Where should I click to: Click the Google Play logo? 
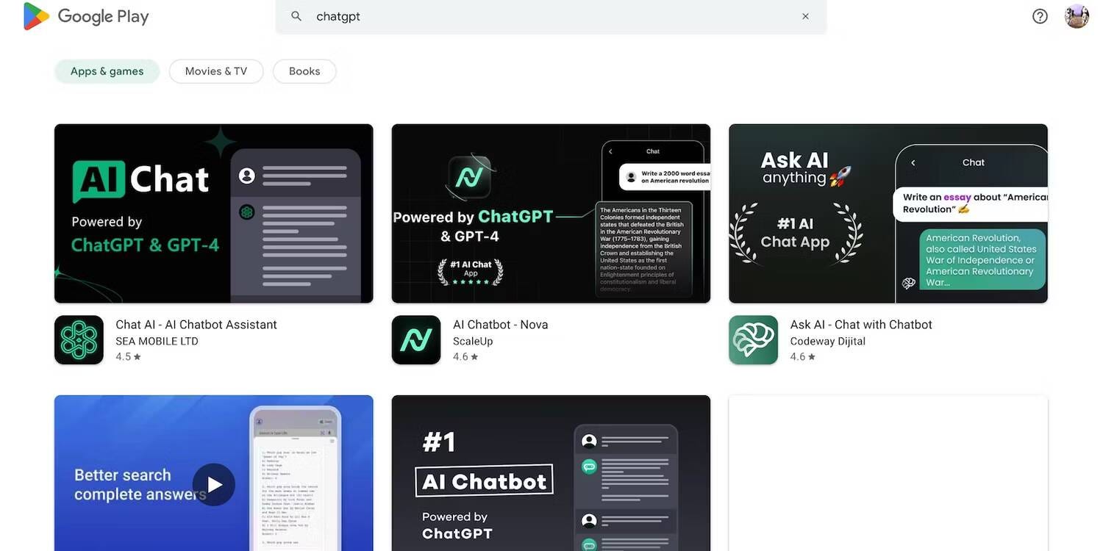pos(86,16)
